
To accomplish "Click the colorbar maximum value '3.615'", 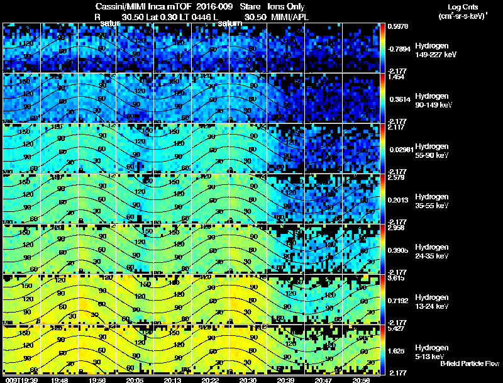I will (396, 278).
